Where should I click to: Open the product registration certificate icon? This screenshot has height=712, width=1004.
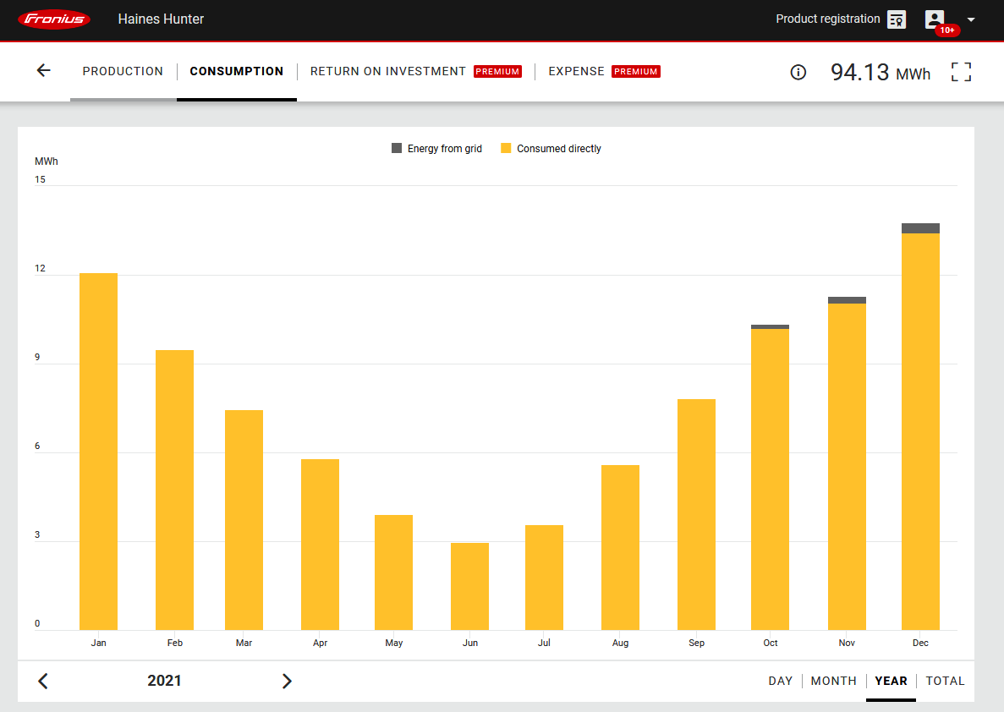pos(897,19)
